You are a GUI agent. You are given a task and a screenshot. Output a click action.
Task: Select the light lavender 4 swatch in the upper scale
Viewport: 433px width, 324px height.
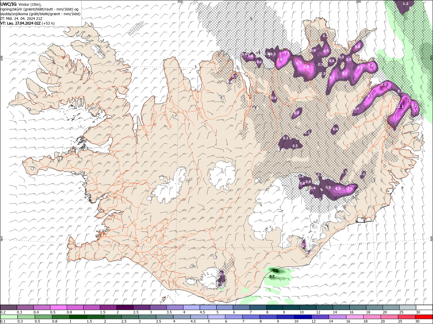pyautogui.click(x=191, y=307)
